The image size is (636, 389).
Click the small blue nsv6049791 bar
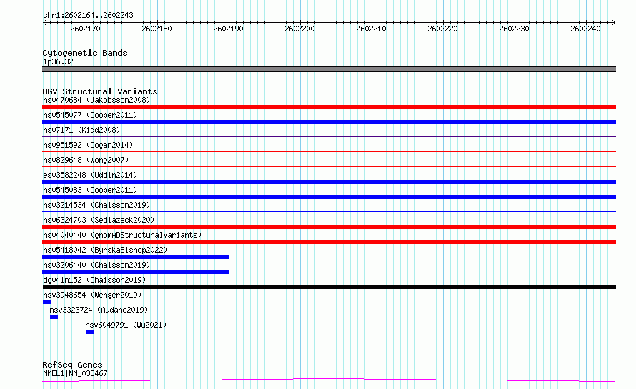click(x=89, y=332)
